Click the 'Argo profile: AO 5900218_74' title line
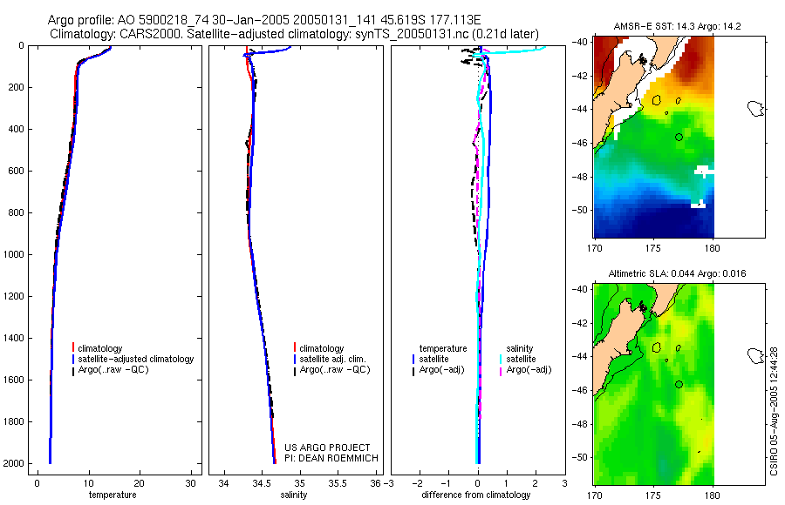 coord(264,20)
